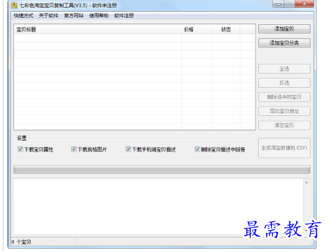Sort by the 宝贝标题 column header
This screenshot has width=327, height=251.
coord(98,29)
